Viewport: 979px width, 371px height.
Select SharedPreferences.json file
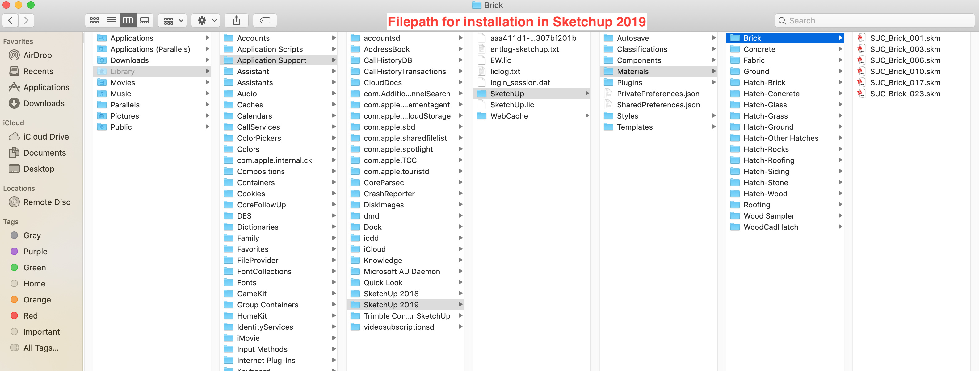(x=658, y=105)
